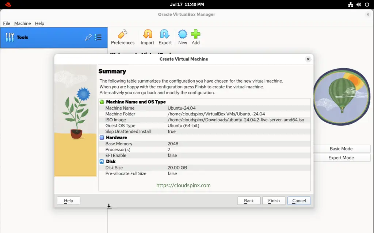The width and height of the screenshot is (374, 233).
Task: Create a new VM using the New icon
Action: click(x=182, y=36)
